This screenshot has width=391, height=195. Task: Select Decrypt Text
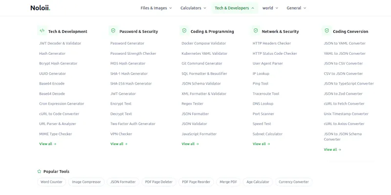click(121, 114)
